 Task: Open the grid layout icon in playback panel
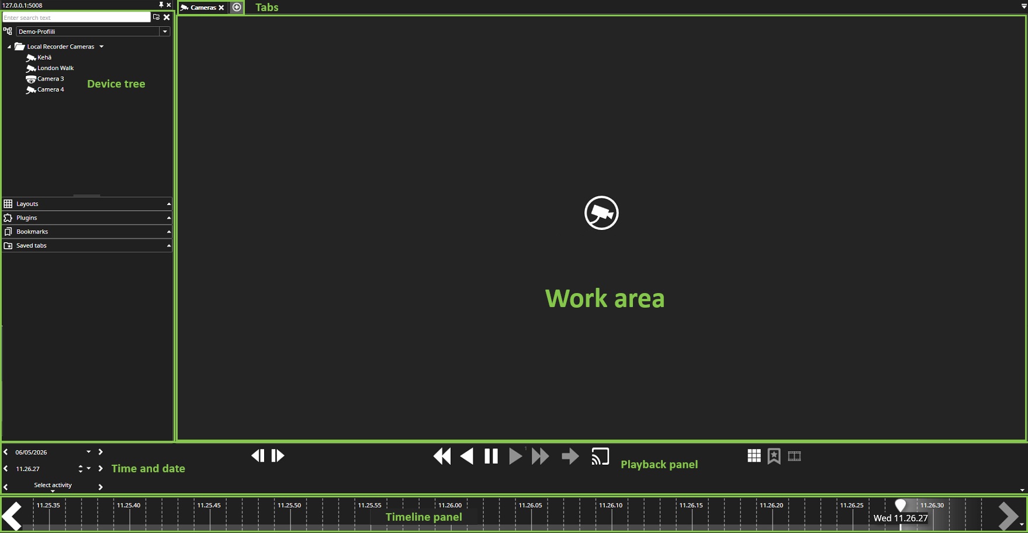(754, 456)
